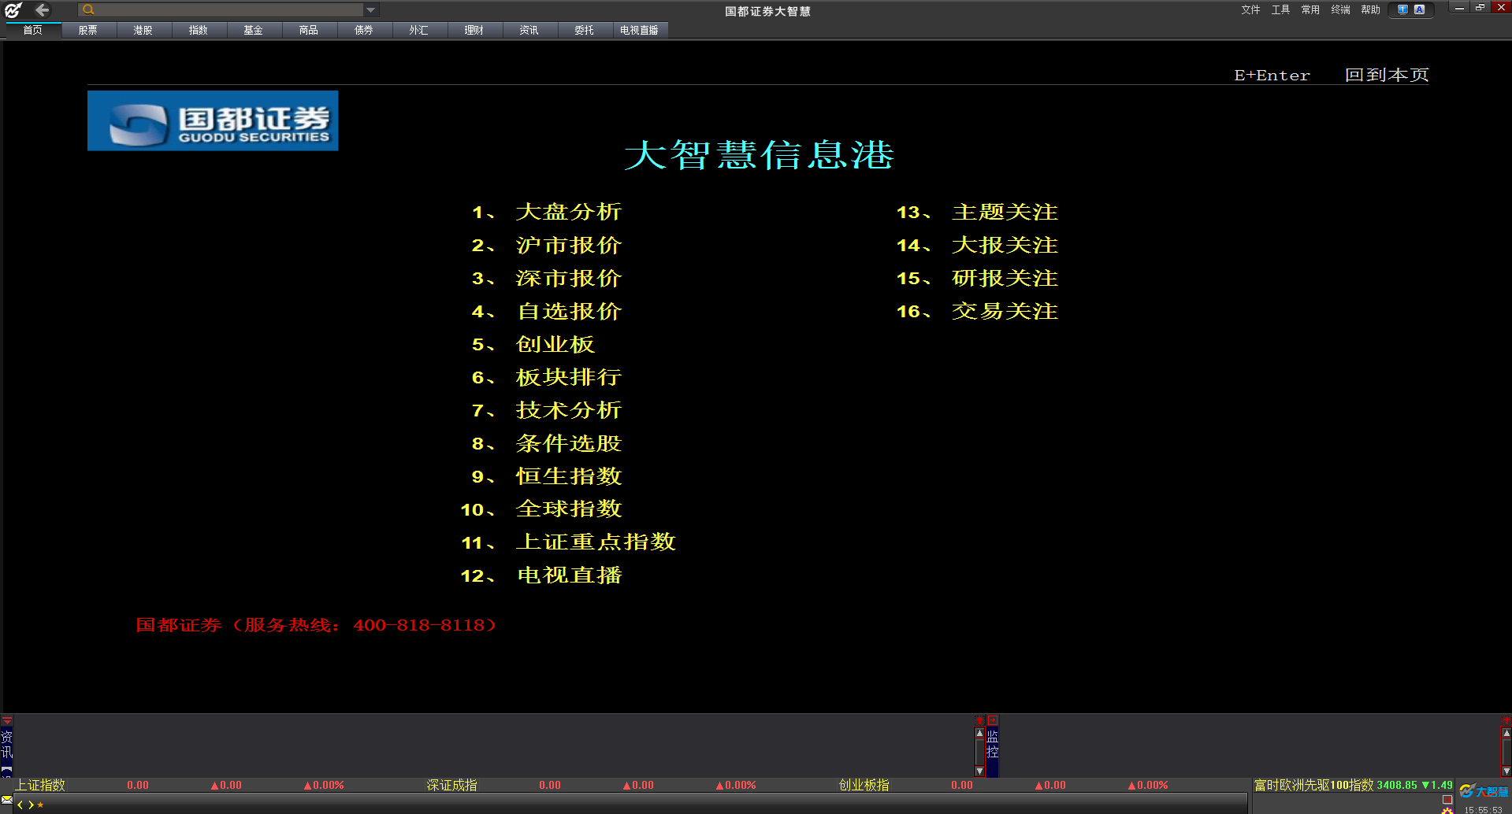This screenshot has height=814, width=1512.
Task: Click the 回到本页 link
Action: 1387,75
